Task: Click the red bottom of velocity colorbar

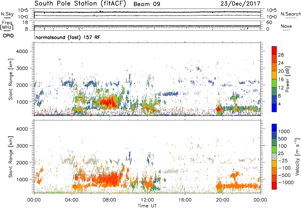Action: (274, 186)
